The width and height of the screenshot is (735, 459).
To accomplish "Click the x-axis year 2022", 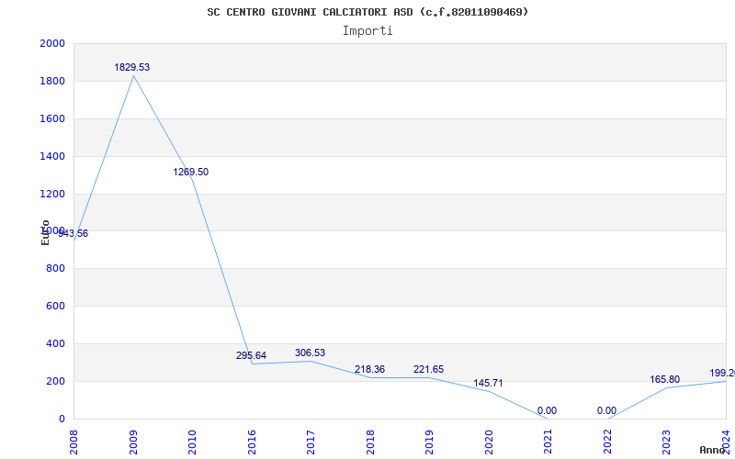I will click(608, 442).
